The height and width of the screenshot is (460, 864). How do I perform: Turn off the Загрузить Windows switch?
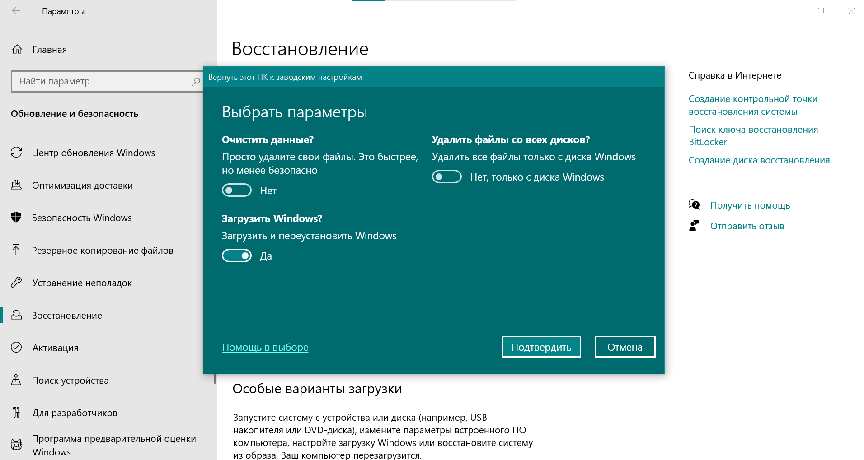(236, 256)
